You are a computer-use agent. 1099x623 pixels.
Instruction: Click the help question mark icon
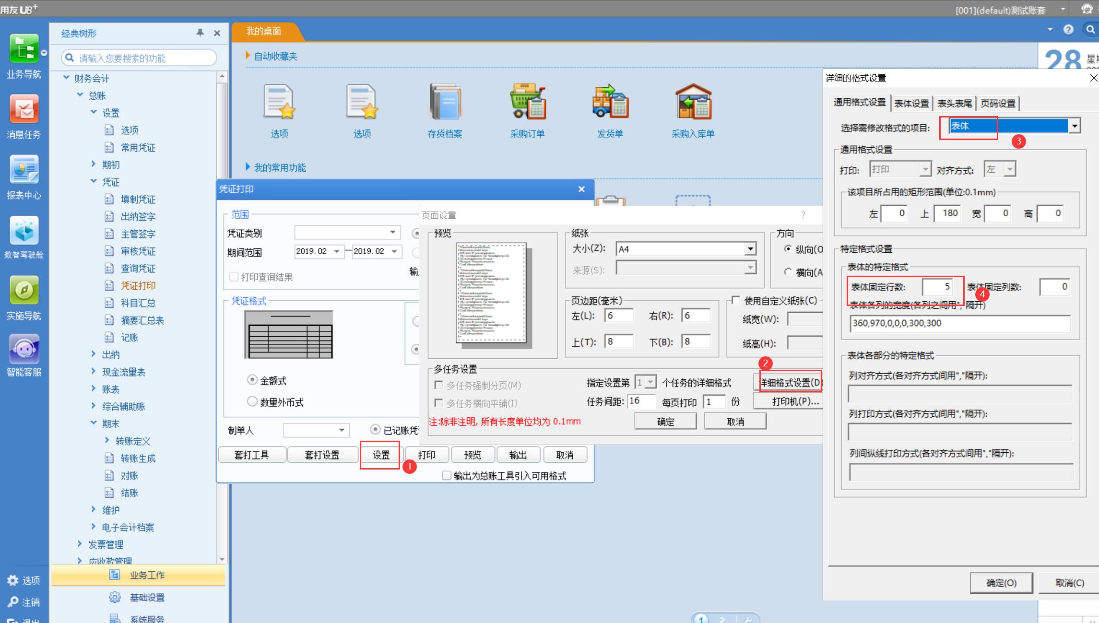(1068, 30)
